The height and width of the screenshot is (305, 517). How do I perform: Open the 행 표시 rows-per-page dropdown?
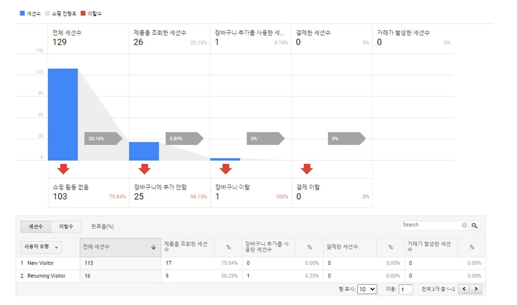[x=367, y=289]
